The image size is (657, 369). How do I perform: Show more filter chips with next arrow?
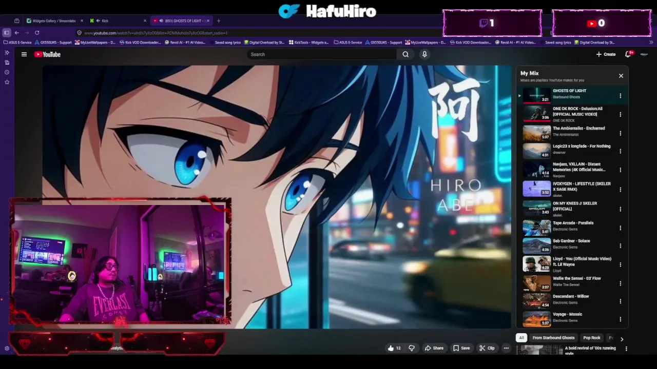622,339
